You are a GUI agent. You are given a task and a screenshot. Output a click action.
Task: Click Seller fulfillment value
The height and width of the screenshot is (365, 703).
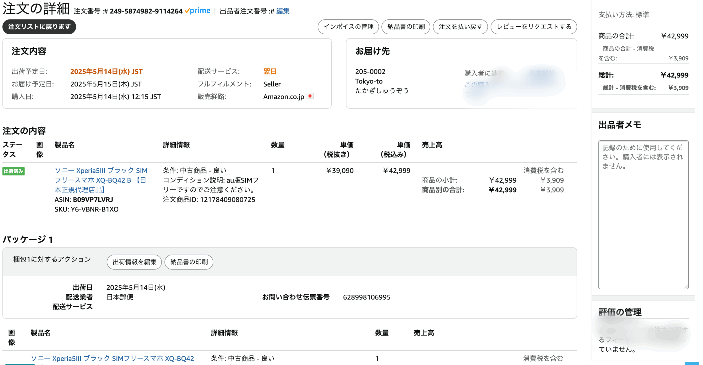(x=272, y=84)
